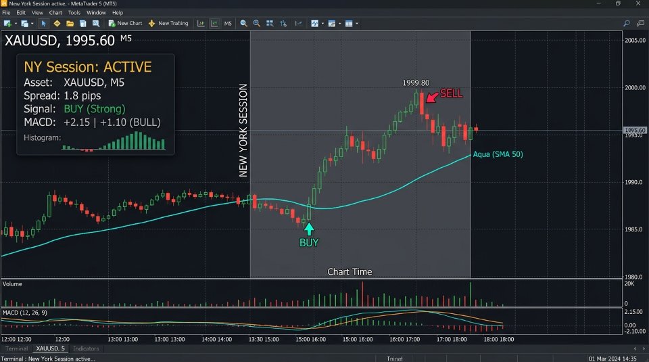The width and height of the screenshot is (649, 362).
Task: Click the search magnifier icon at top right
Action: [x=627, y=24]
